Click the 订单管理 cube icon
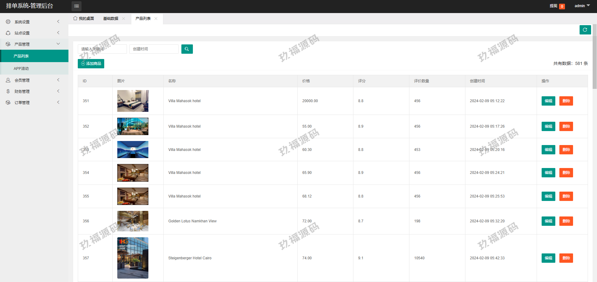Image resolution: width=597 pixels, height=282 pixels. point(8,102)
